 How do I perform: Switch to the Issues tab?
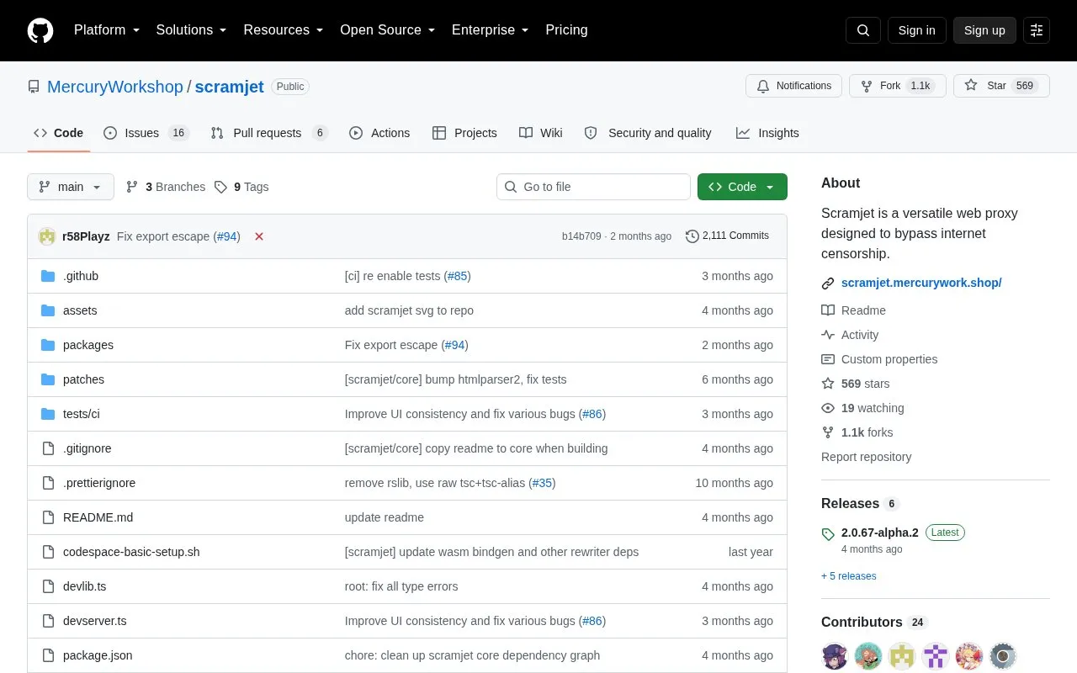[146, 133]
